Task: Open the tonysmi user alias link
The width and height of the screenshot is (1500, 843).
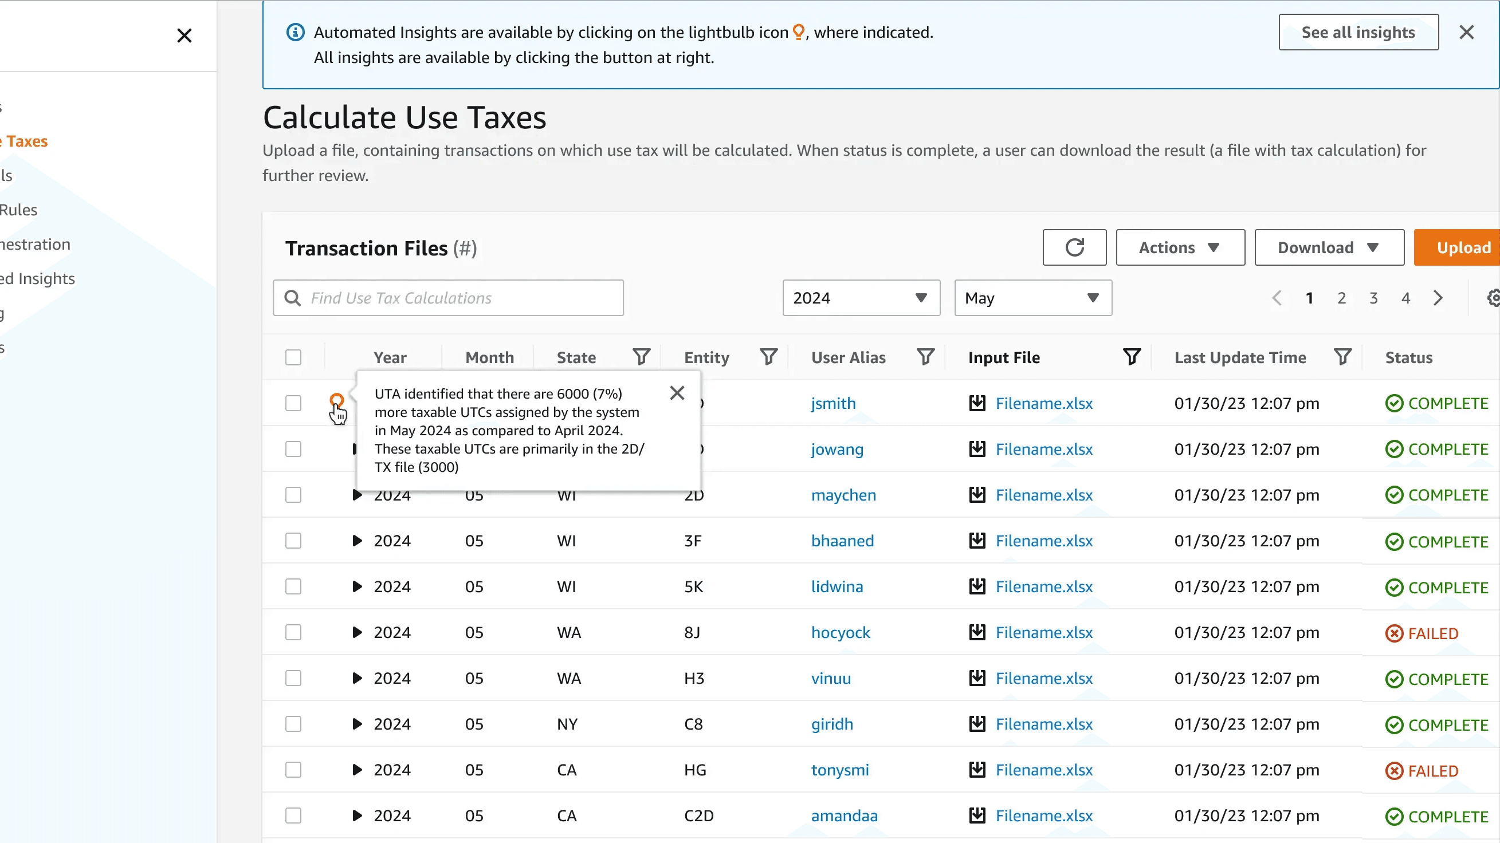Action: point(840,770)
